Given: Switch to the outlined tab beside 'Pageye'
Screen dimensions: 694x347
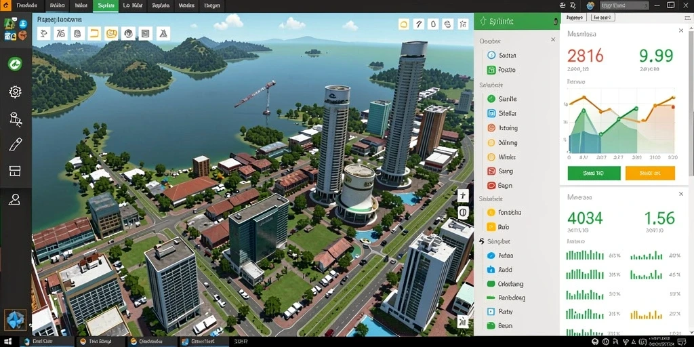Looking at the screenshot, I should [602, 17].
